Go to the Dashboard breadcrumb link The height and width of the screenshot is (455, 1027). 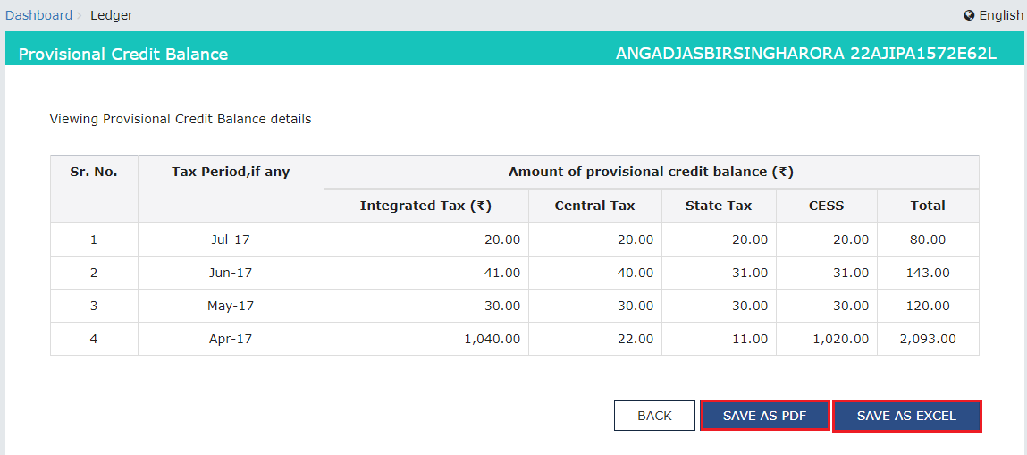tap(38, 15)
